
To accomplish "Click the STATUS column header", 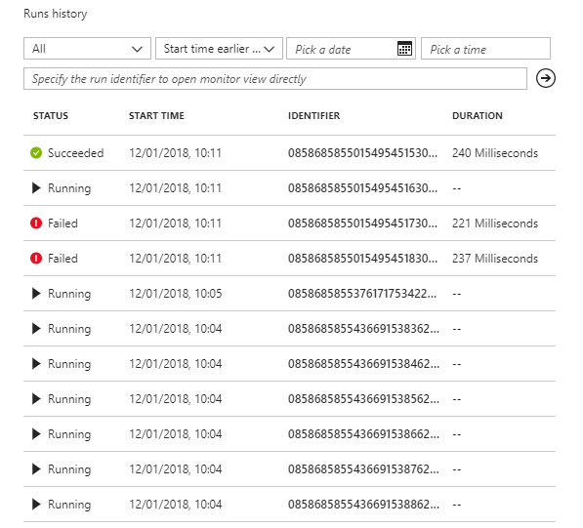I will (x=51, y=115).
